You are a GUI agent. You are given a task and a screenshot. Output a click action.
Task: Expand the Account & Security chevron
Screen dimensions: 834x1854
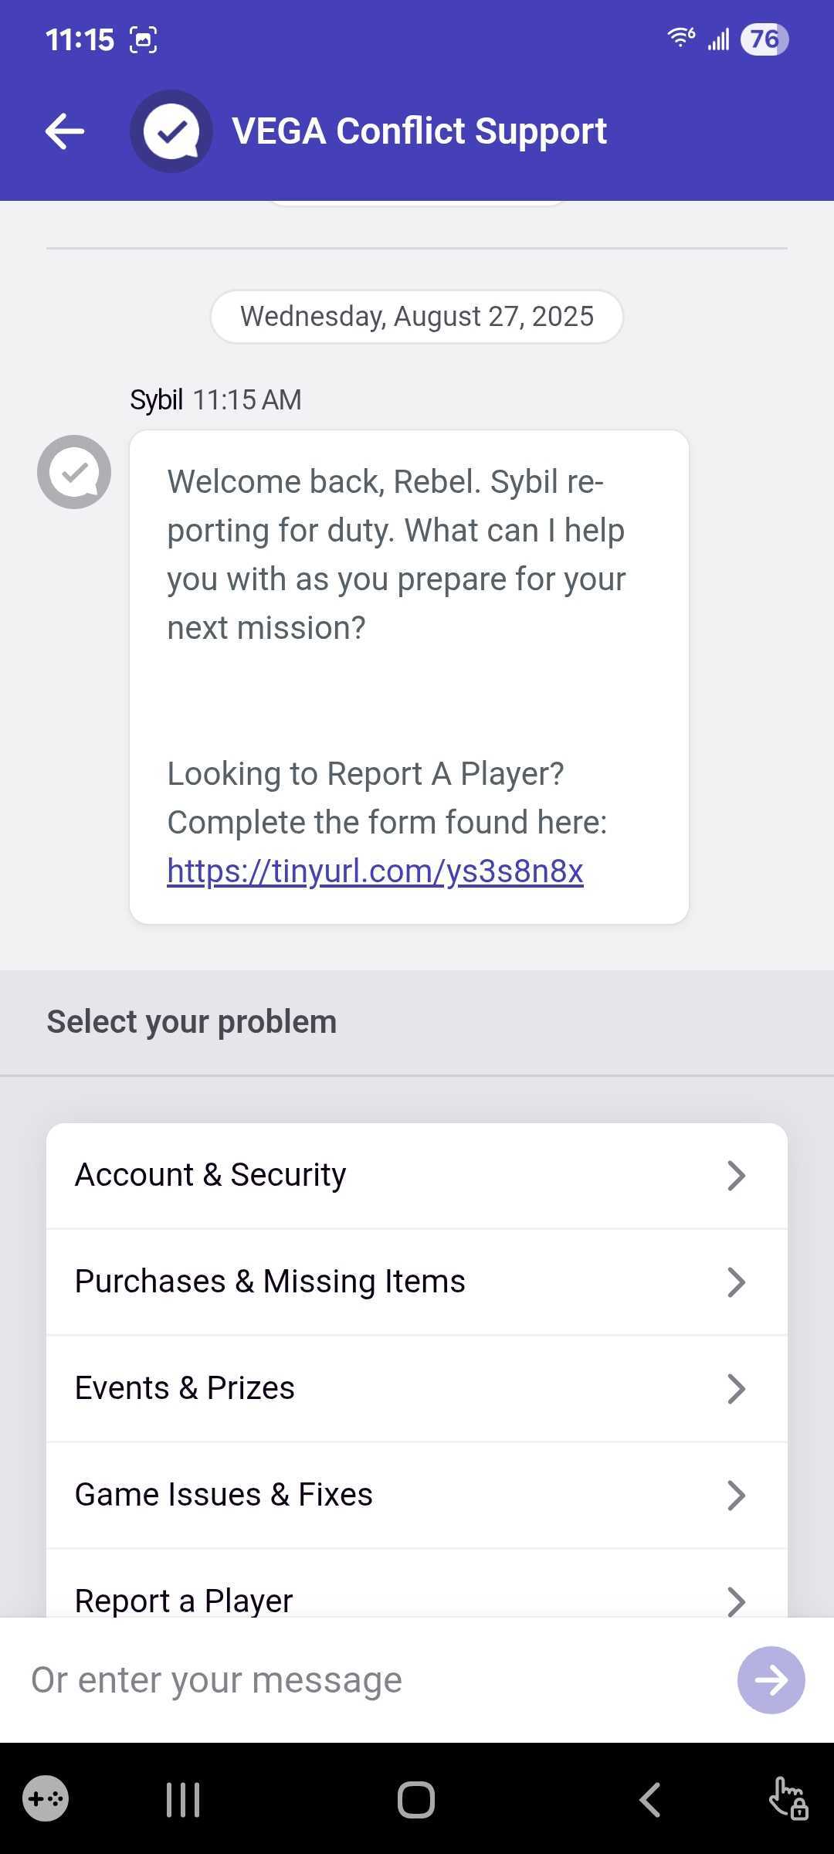736,1176
